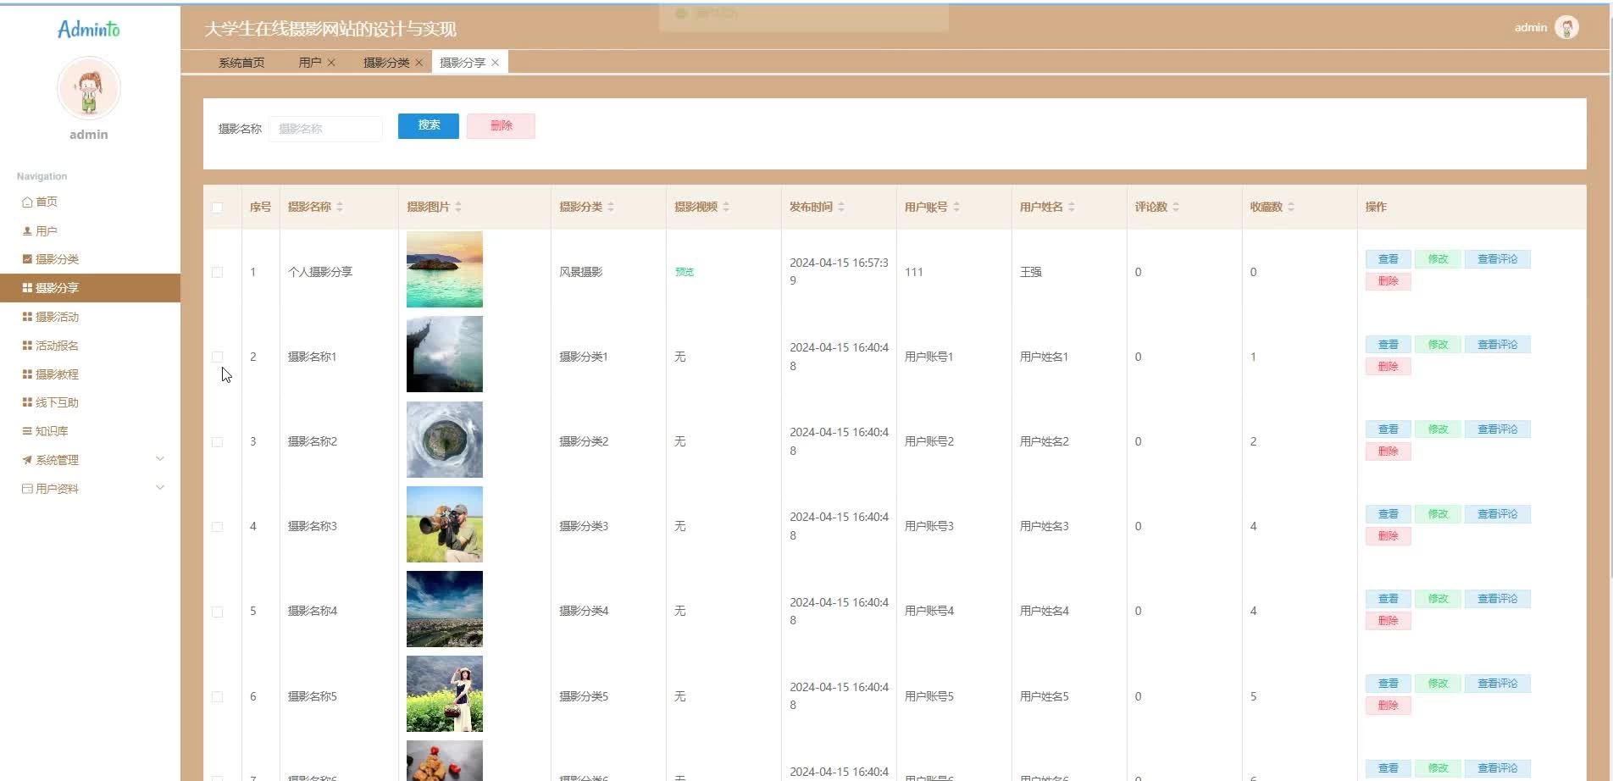
Task: Click 查看评论 for row 个人摄影分享
Action: tap(1498, 259)
